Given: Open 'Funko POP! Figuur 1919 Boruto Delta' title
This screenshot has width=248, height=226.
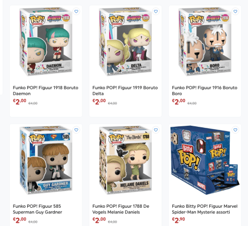Looking at the screenshot, I should [125, 90].
